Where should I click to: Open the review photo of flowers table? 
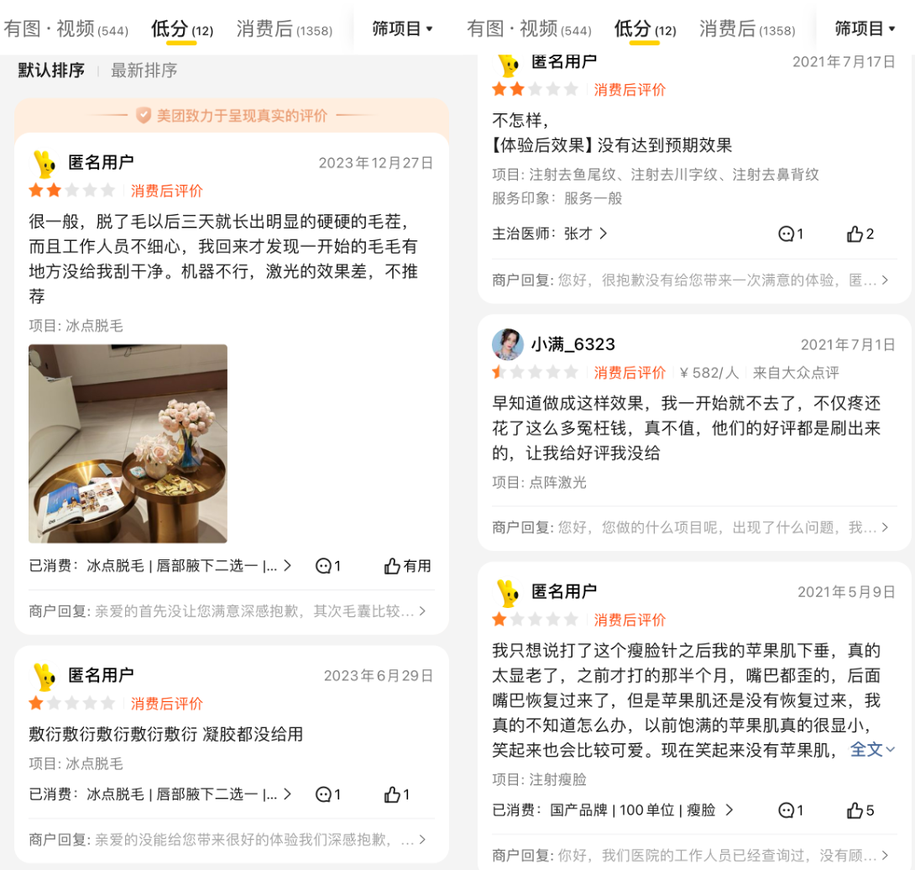(x=128, y=443)
